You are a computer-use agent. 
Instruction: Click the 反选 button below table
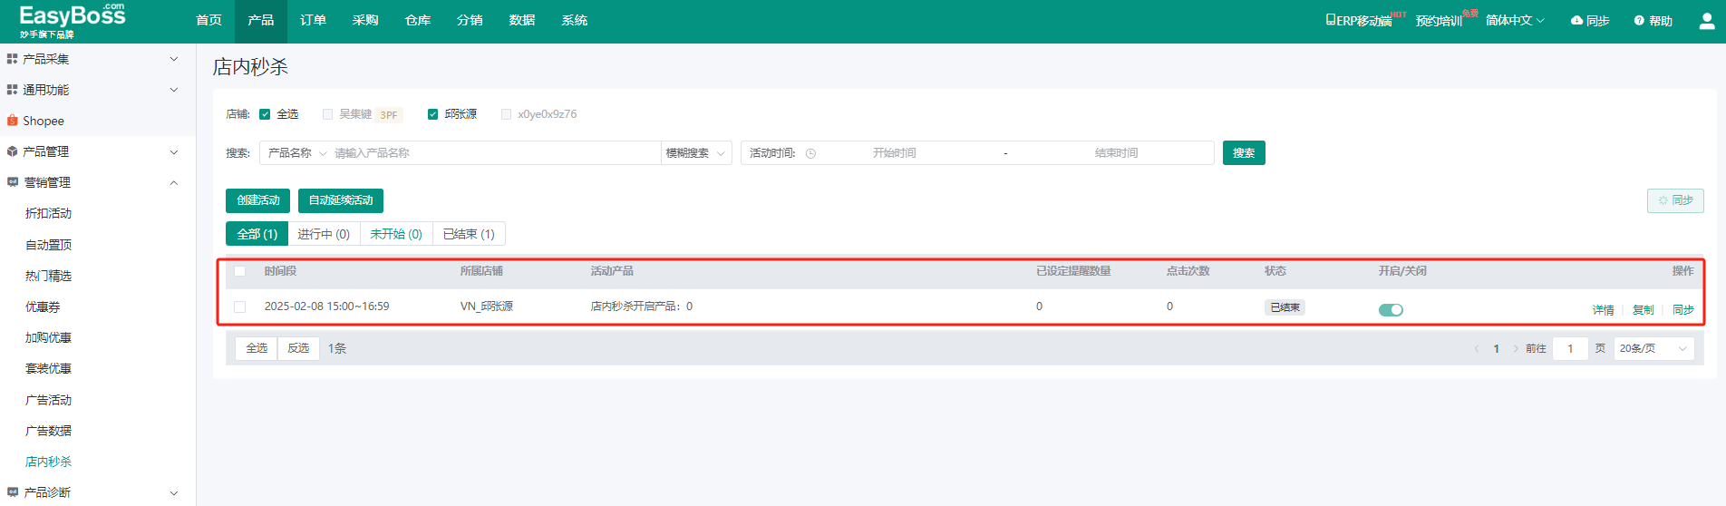(x=298, y=348)
